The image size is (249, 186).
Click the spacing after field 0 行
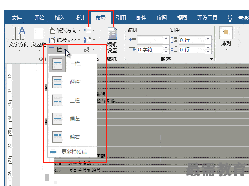[192, 50]
